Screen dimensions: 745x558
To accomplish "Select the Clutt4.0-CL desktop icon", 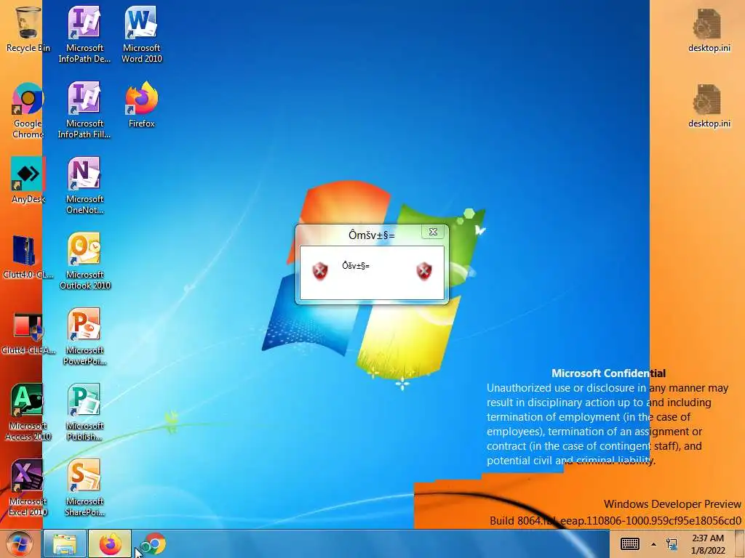I will [28, 256].
